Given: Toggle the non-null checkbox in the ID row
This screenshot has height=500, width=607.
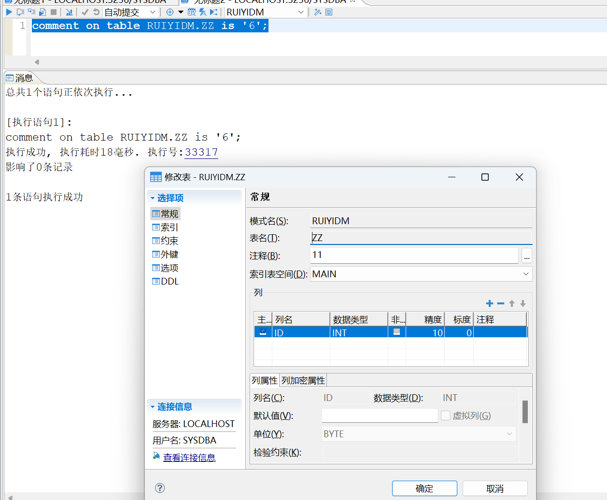Looking at the screenshot, I should 396,332.
